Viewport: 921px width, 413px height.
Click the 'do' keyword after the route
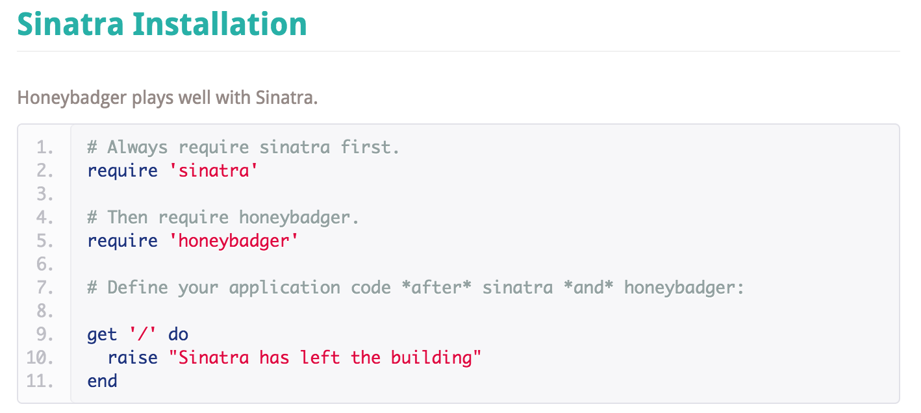pos(178,334)
